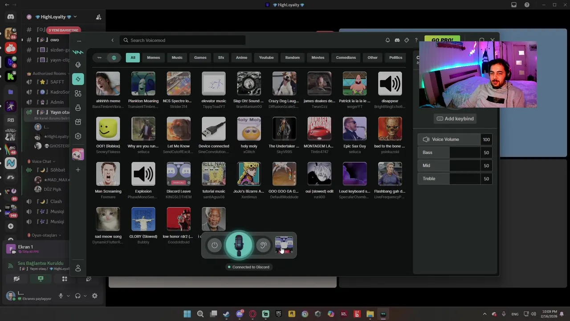Click the Search Voicemod field
Image resolution: width=570 pixels, height=321 pixels.
coord(183,40)
